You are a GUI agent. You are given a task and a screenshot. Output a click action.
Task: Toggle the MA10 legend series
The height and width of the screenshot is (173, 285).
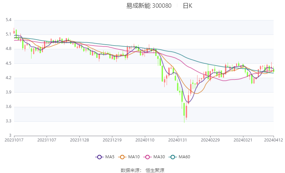pyautogui.click(x=129, y=157)
